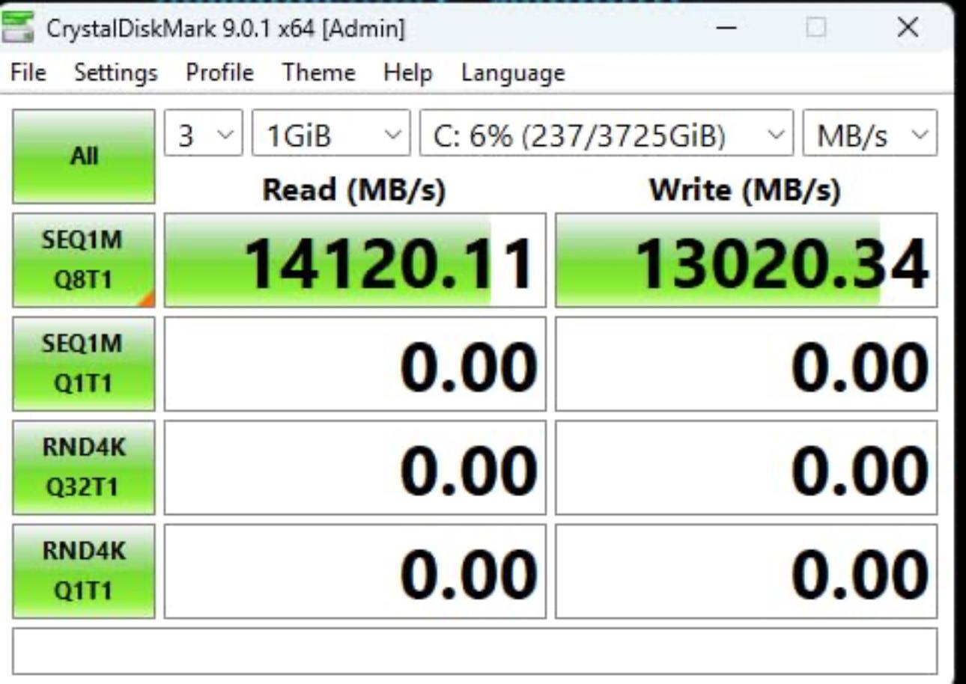Start the SEQ1M Q1T1 benchmark test

[x=84, y=364]
